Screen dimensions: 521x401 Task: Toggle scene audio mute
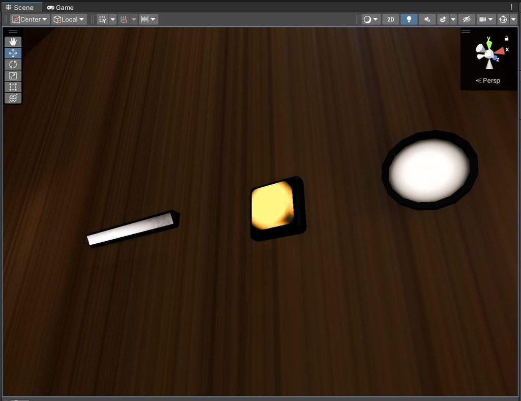click(427, 19)
